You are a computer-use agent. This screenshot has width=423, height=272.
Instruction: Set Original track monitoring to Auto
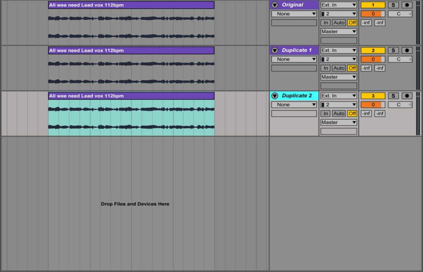click(339, 23)
